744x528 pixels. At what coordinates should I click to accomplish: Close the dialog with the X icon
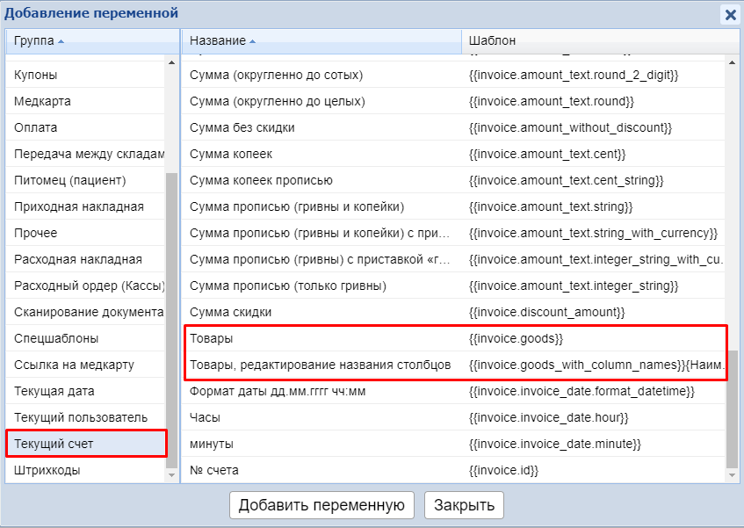tap(729, 14)
